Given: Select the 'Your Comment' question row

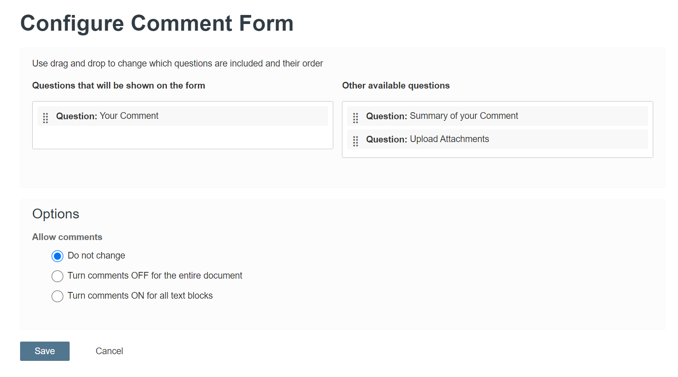Looking at the screenshot, I should click(183, 116).
